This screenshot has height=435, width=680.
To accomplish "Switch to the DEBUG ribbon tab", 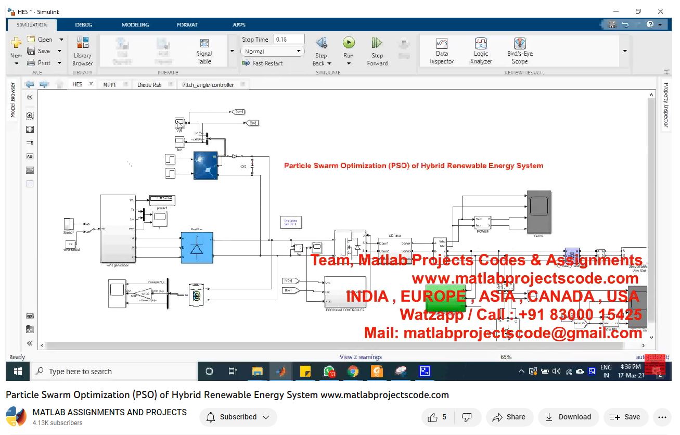I will [84, 24].
